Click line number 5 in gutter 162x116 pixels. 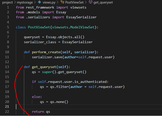pyautogui.click(x=8, y=27)
